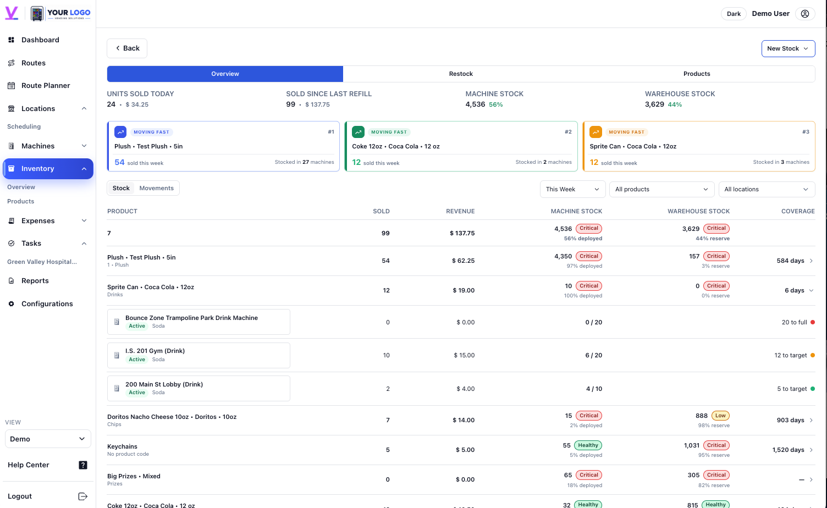
Task: Click the Healthy badge in Keychains row
Action: (x=588, y=445)
